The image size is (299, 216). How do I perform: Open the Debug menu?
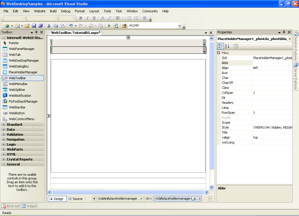65,11
